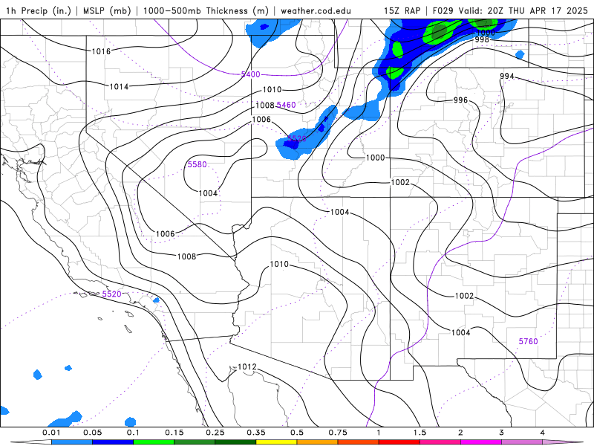This screenshot has width=594, height=446.
Task: Click the hot pink 1.5 legend swatch
Action: pos(440,442)
